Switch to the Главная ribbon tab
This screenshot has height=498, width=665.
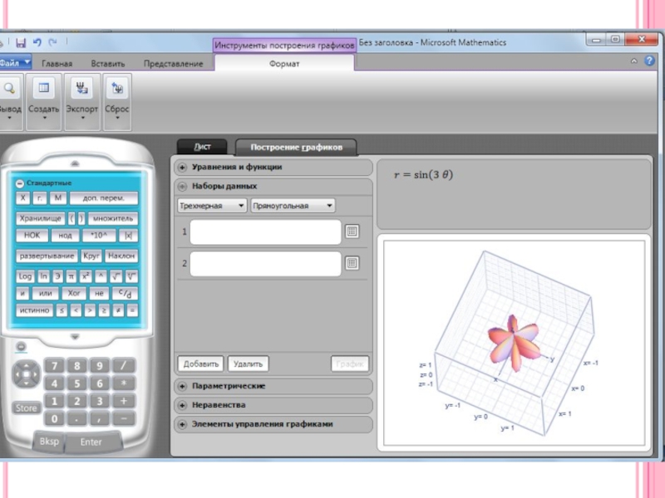click(x=57, y=64)
